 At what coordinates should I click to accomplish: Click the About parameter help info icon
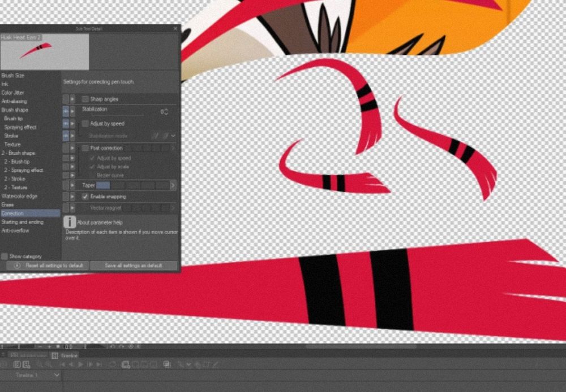click(x=69, y=222)
